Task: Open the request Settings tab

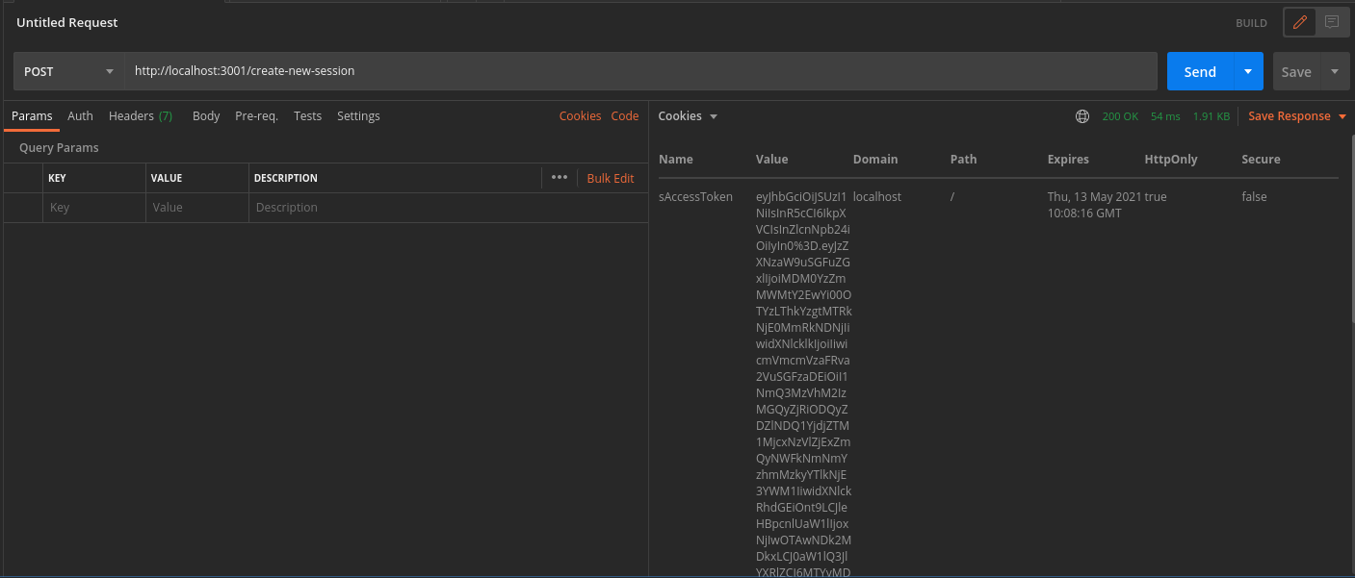Action: 358,115
